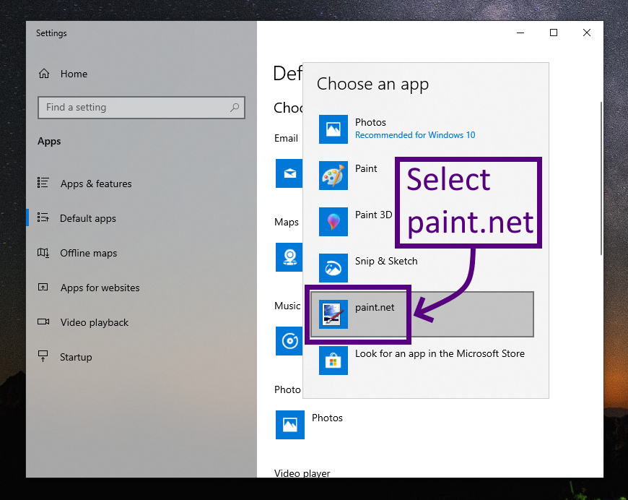Click the Home house icon
Image resolution: width=628 pixels, height=500 pixels.
point(44,74)
